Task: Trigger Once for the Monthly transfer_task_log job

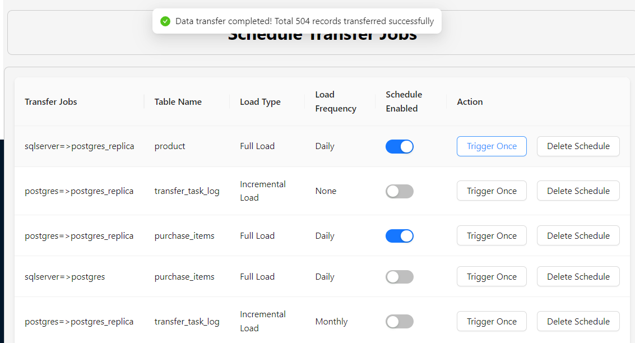Action: pyautogui.click(x=492, y=322)
